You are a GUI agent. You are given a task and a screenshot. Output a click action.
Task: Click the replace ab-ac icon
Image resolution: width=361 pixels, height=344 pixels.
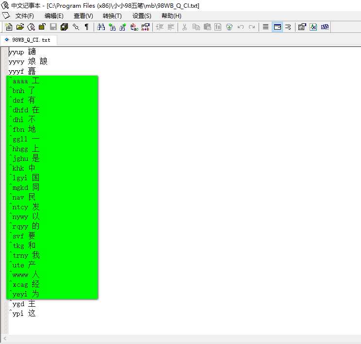[x=134, y=27]
